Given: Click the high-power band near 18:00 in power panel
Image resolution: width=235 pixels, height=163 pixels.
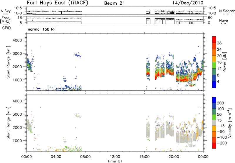Looking at the screenshot, I should click(x=160, y=74).
